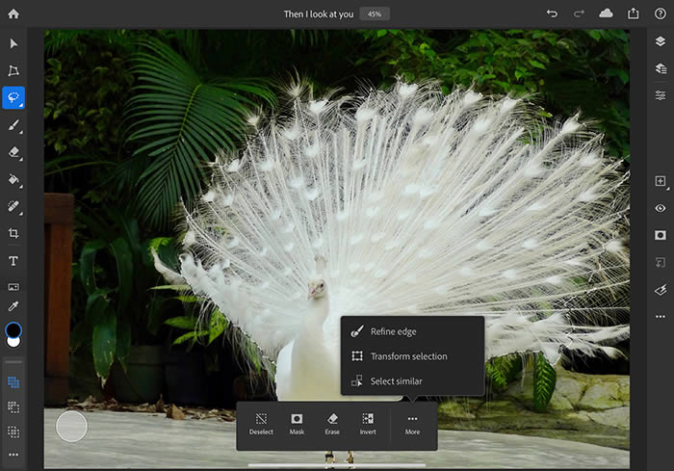Toggle the subtract-from-selection mode
Image resolution: width=674 pixels, height=471 pixels.
pos(13,407)
